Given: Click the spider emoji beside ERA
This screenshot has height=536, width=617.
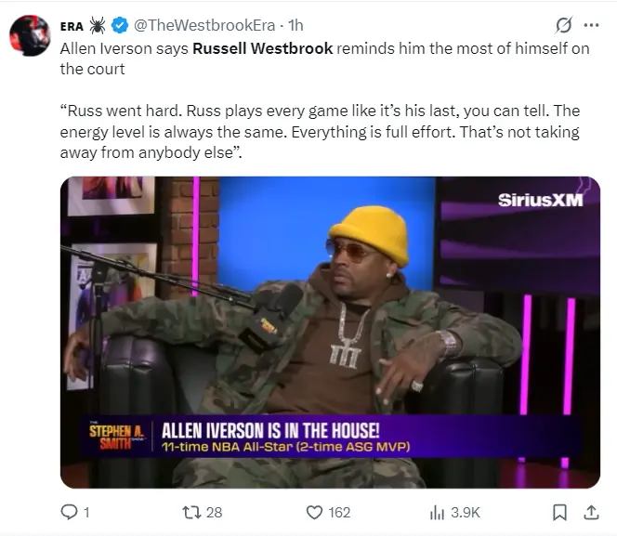Looking at the screenshot, I should 98,26.
